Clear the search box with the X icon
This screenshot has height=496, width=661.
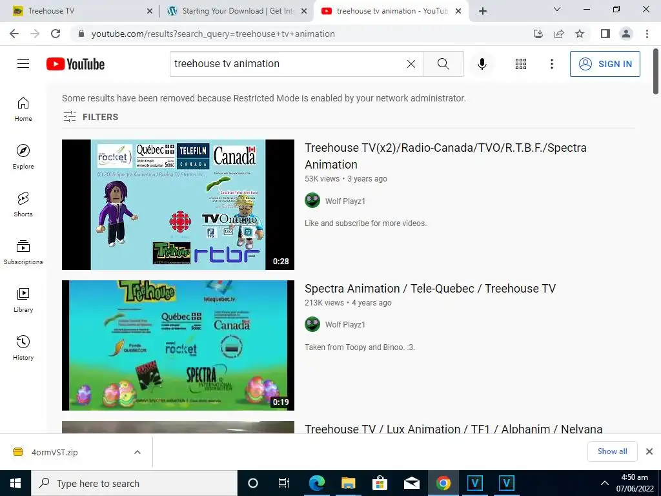coord(411,64)
